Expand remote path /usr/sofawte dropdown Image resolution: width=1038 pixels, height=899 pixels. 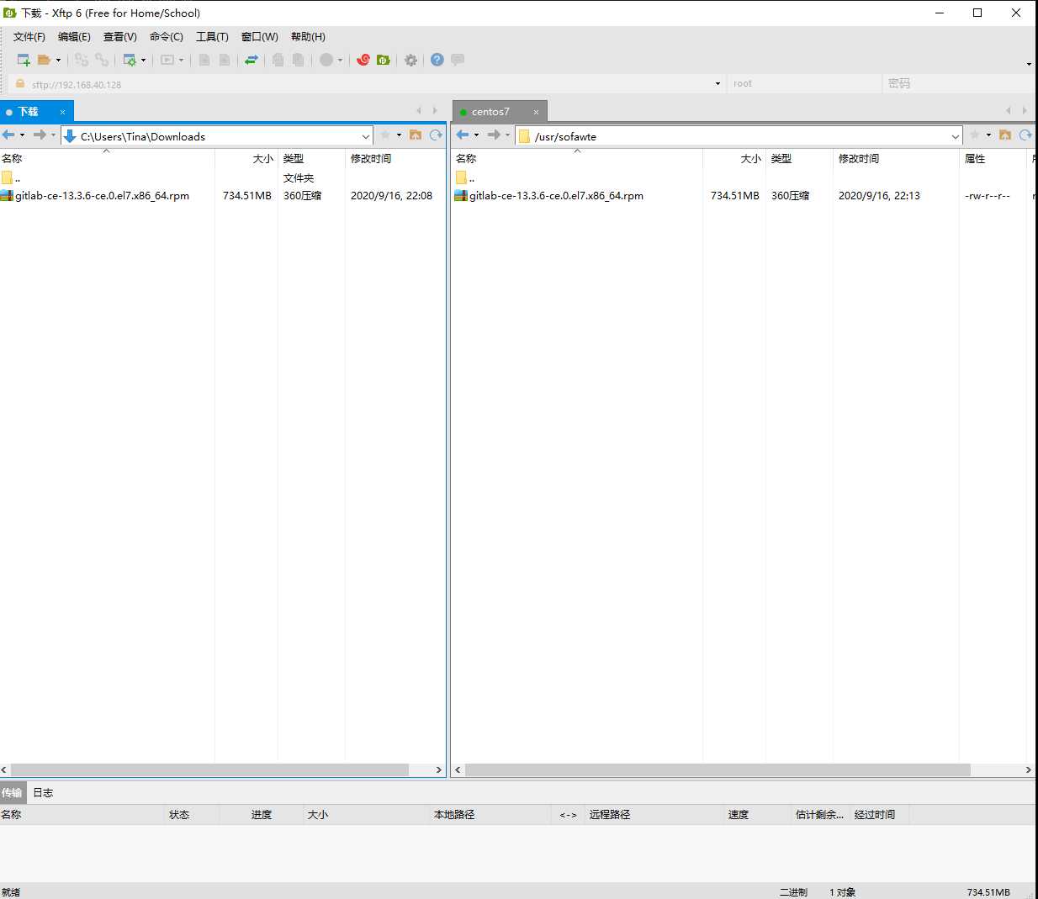point(956,136)
